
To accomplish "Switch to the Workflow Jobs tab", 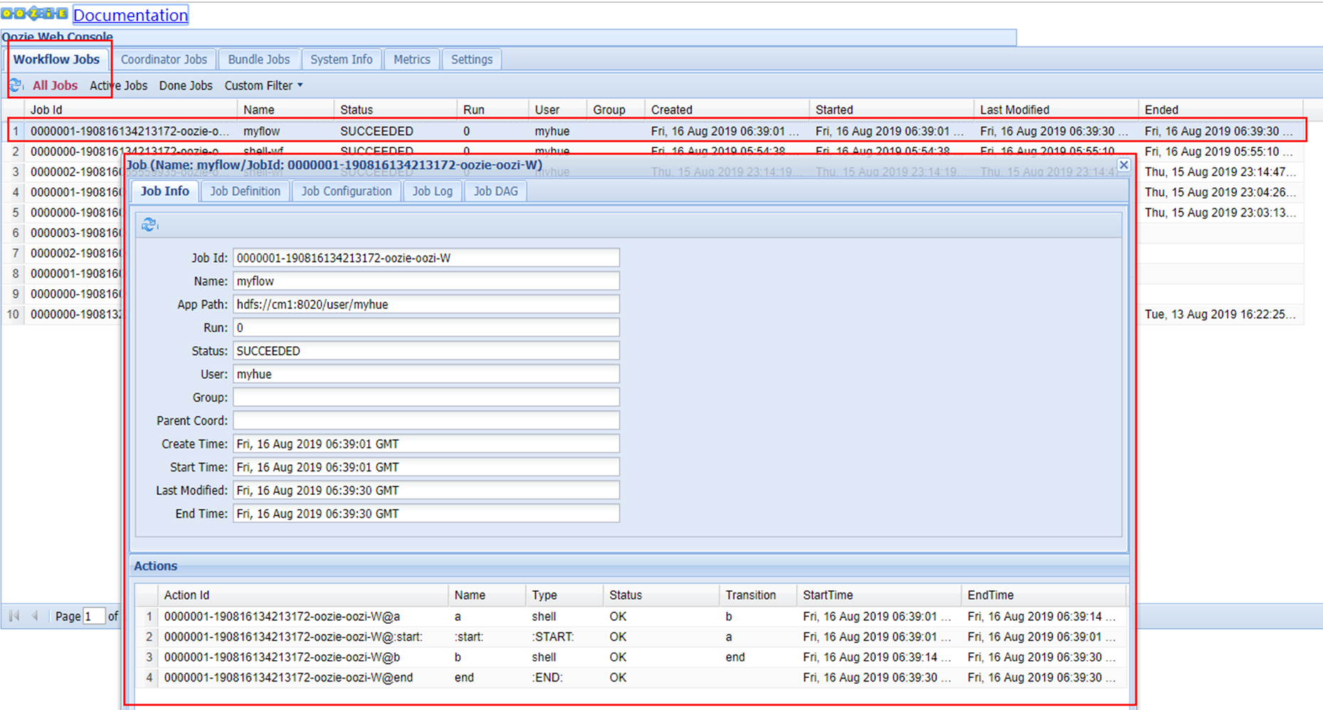I will (x=56, y=59).
